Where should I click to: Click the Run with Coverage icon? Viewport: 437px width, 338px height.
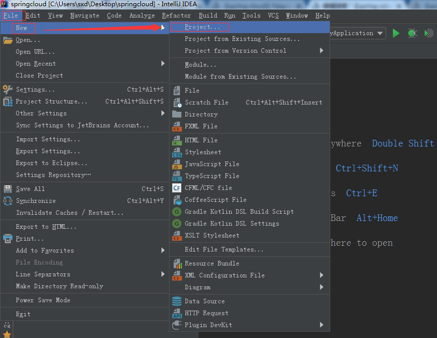click(429, 33)
